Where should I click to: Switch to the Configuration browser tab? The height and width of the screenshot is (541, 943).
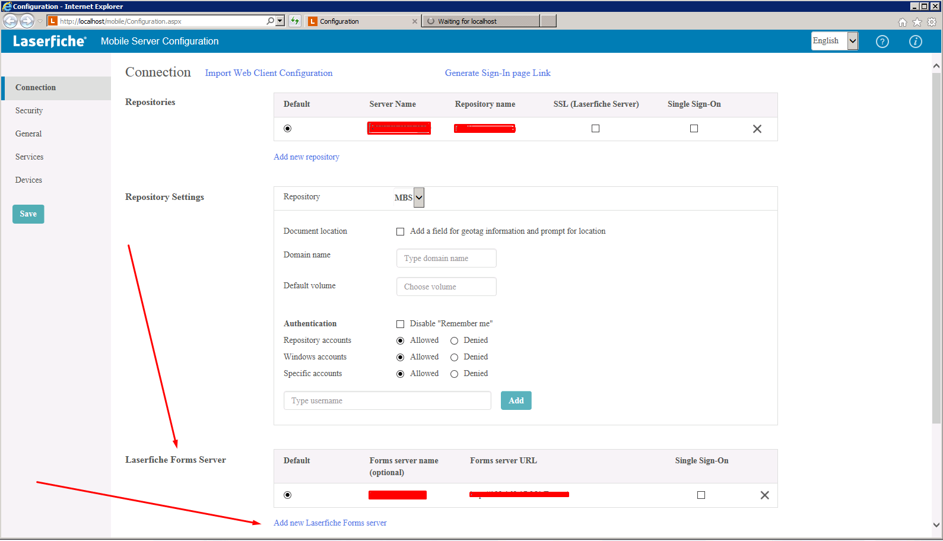pyautogui.click(x=363, y=21)
